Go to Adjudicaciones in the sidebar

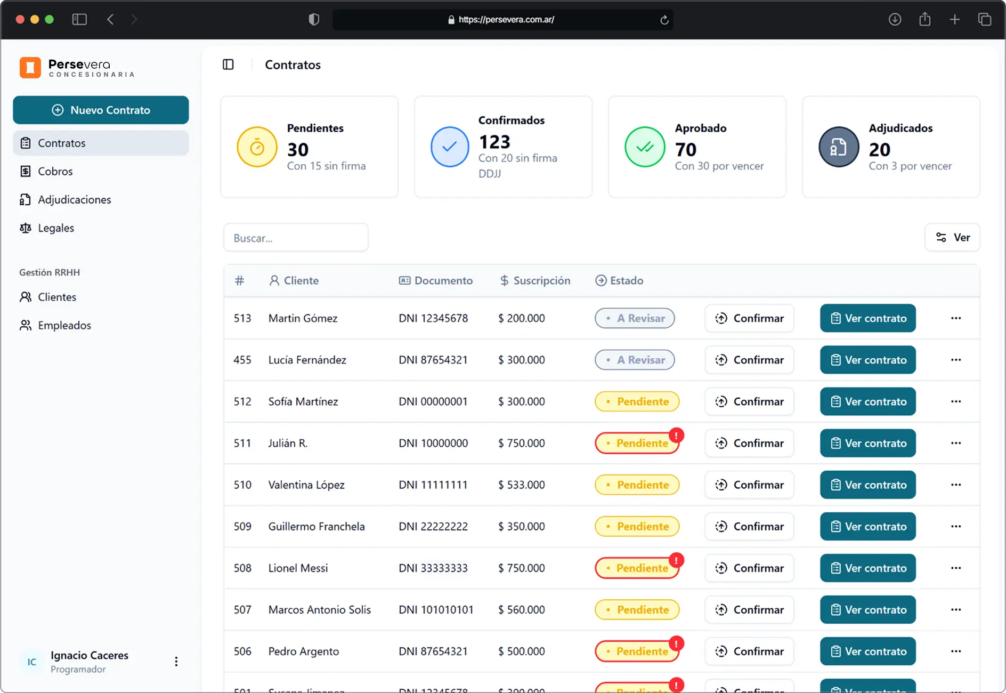74,199
